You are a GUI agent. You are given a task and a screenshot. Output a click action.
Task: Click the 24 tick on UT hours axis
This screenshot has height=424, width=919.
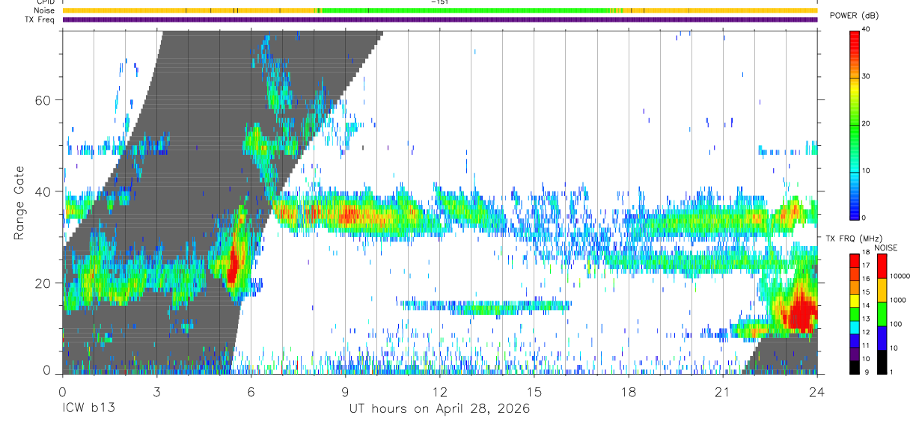click(x=816, y=392)
